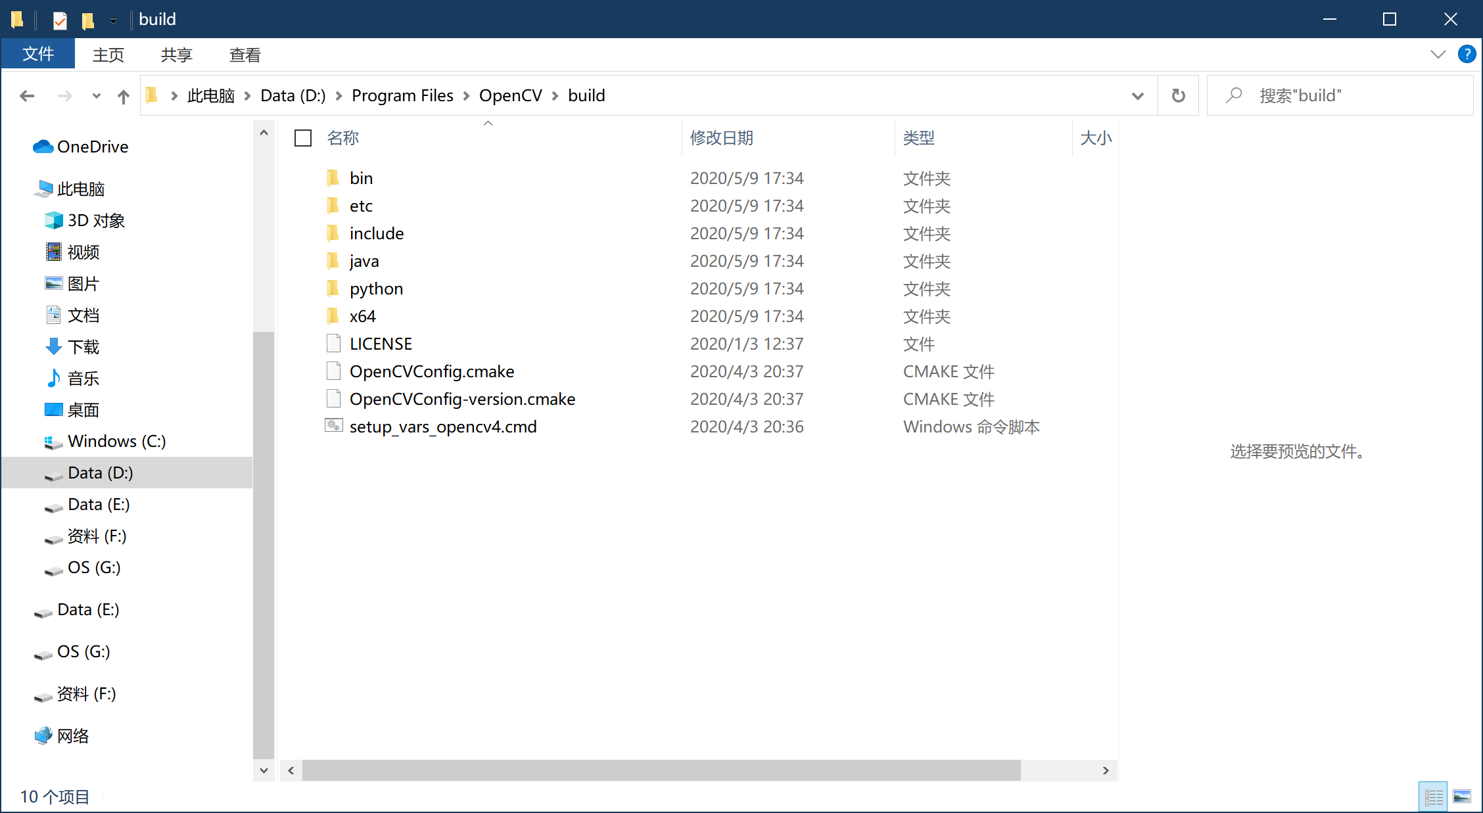The width and height of the screenshot is (1483, 813).
Task: Refresh the build folder view
Action: (1179, 96)
